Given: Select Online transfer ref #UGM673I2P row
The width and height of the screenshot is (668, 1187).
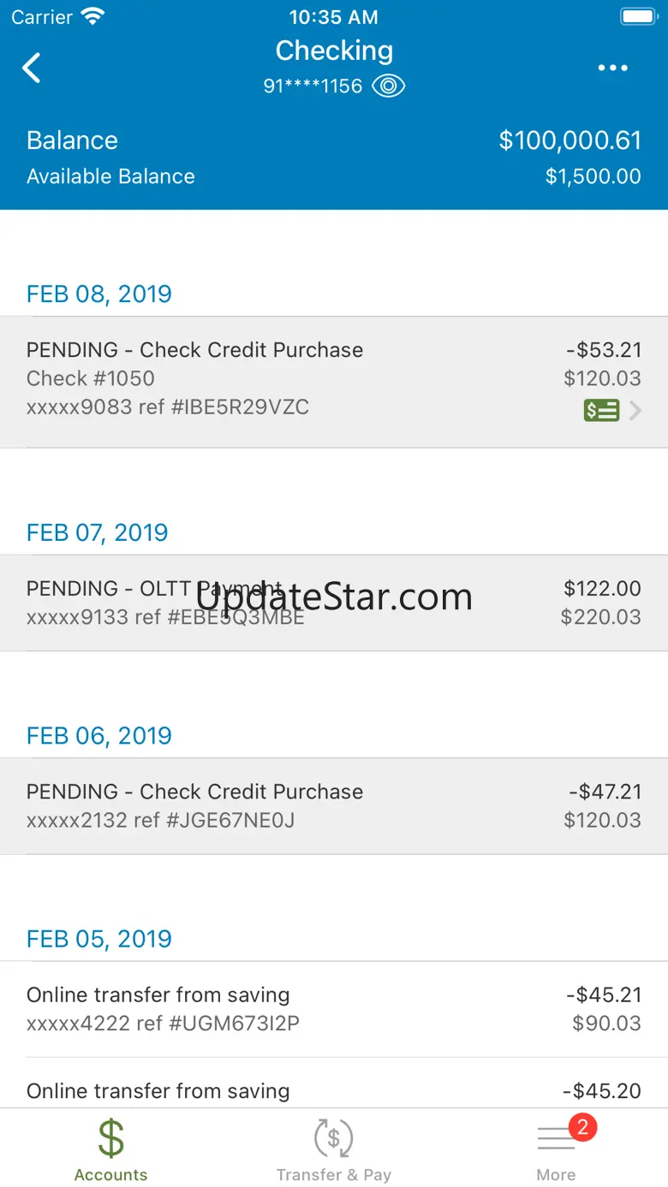Looking at the screenshot, I should (x=334, y=1009).
